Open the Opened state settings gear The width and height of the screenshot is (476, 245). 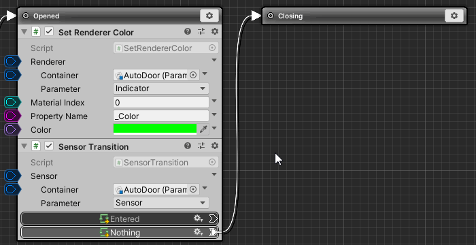pos(209,16)
